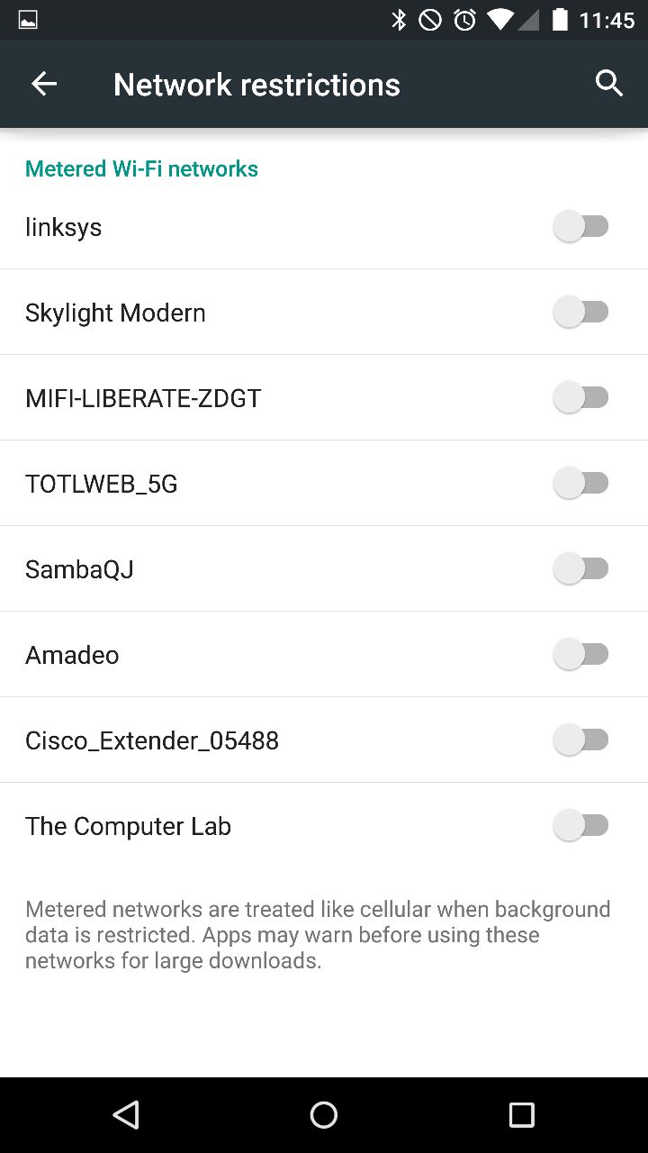Switch on TOTLWEB_5G metered toggle

pos(580,484)
